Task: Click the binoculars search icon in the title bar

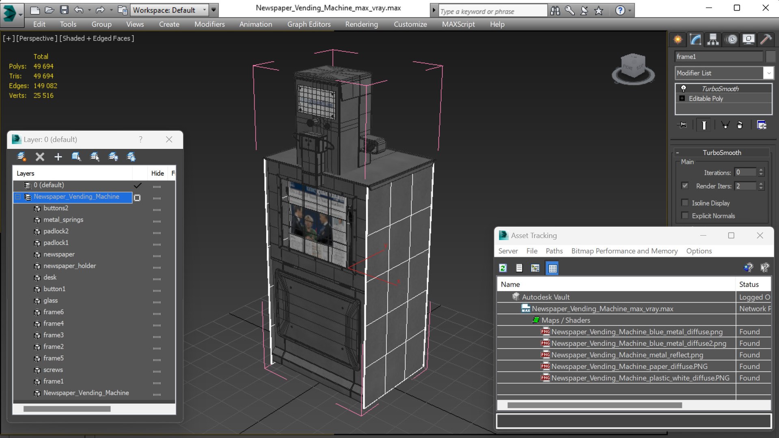Action: 555,11
